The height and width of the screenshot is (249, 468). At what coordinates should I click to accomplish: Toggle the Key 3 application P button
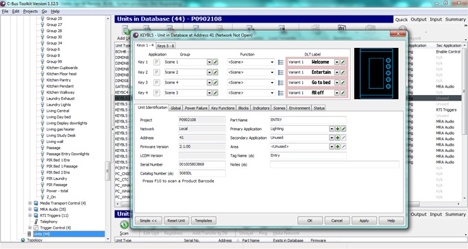[x=156, y=83]
